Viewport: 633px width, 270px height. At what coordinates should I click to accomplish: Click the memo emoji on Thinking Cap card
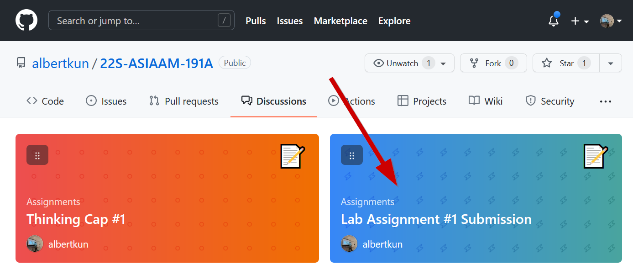[x=292, y=156]
